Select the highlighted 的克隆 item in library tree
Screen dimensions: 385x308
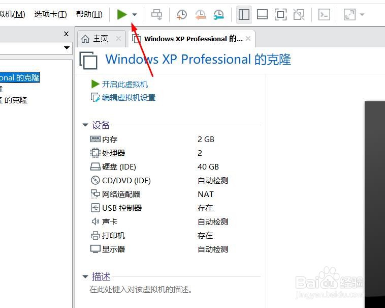pyautogui.click(x=20, y=78)
